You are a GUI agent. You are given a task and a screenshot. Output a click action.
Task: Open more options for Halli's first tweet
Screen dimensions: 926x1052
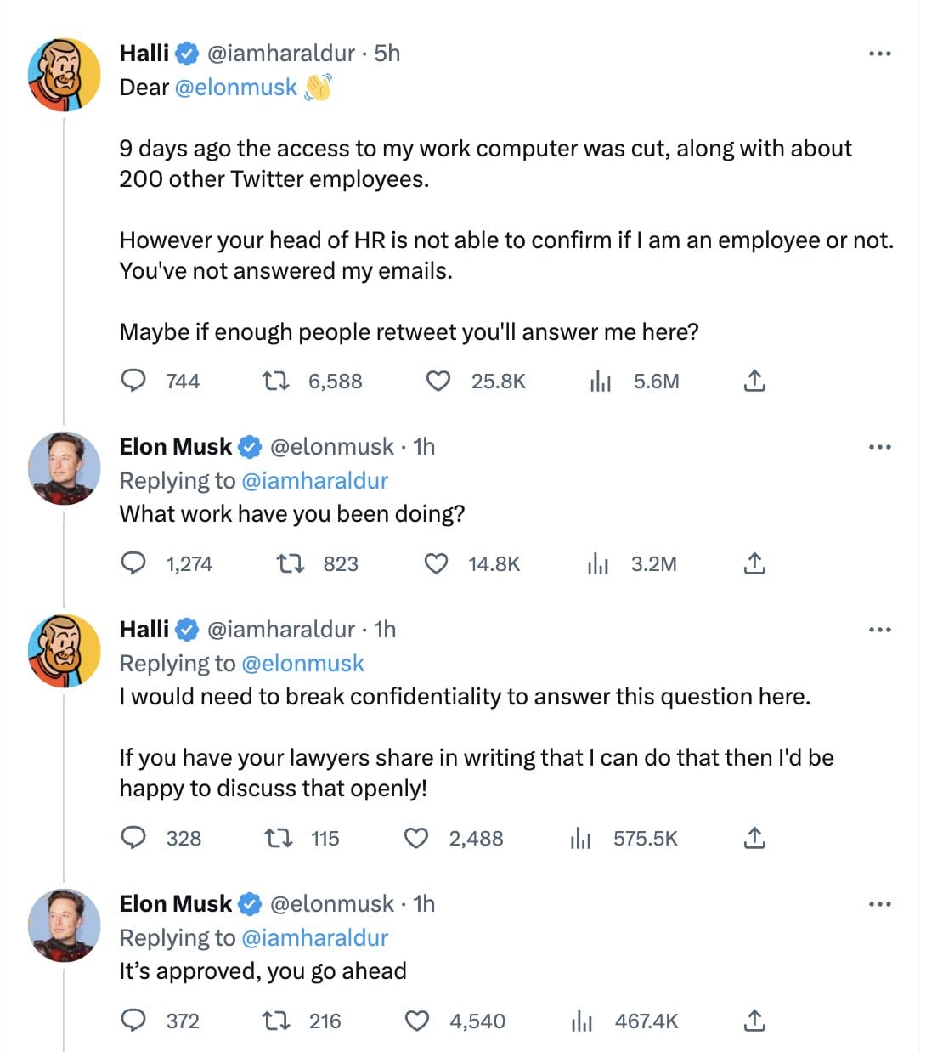click(x=879, y=54)
